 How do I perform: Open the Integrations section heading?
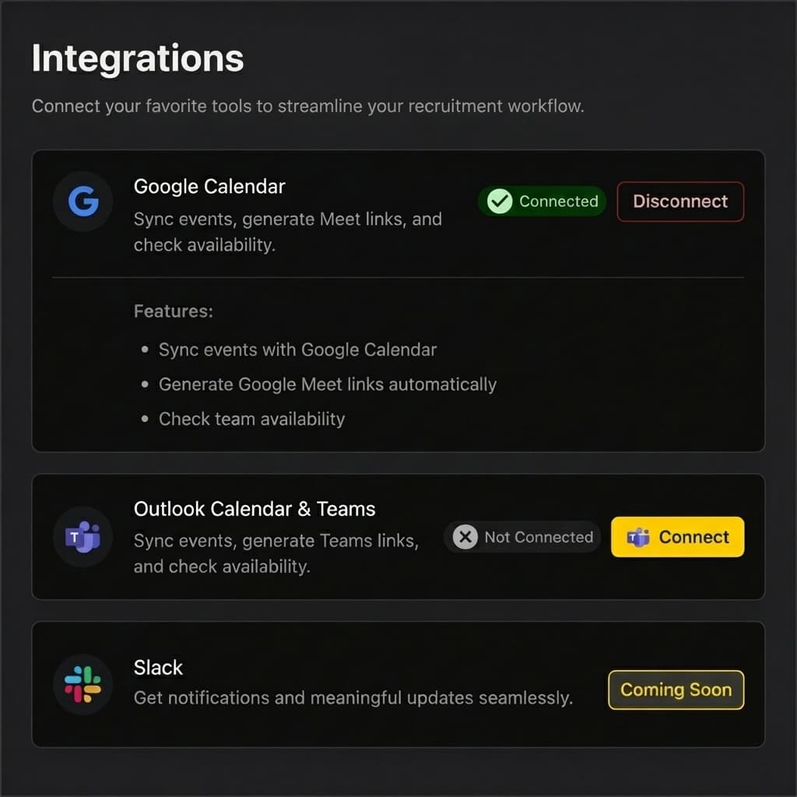tap(137, 57)
